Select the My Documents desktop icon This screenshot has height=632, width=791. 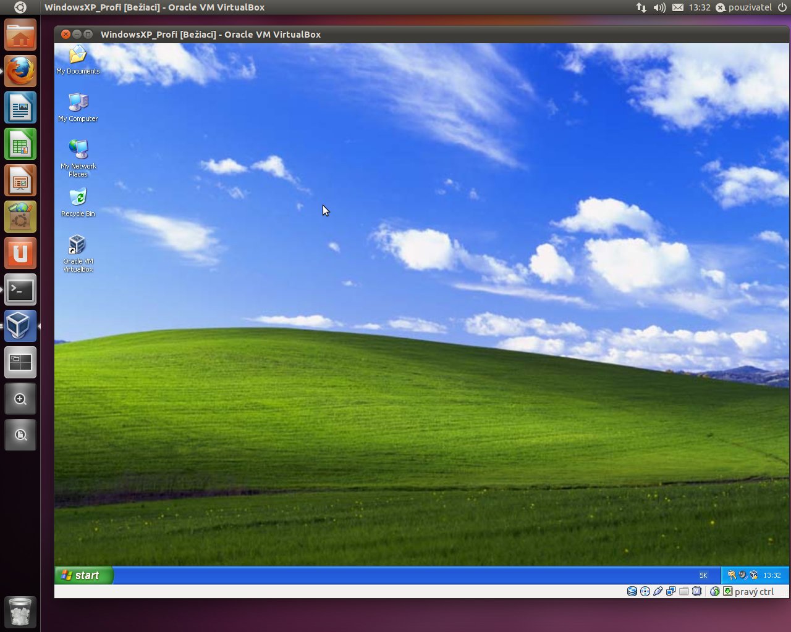(x=78, y=60)
